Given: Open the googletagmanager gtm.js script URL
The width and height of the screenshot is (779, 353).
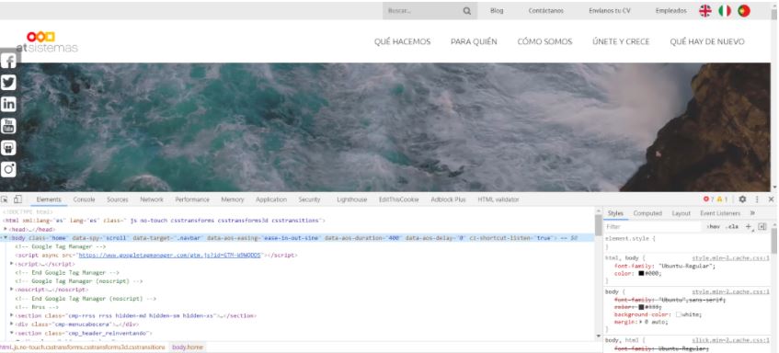Looking at the screenshot, I should [169, 256].
